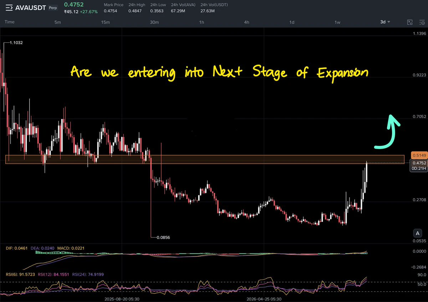Open the chart settings icon
Screen dimensions: 428x302
pos(422,22)
